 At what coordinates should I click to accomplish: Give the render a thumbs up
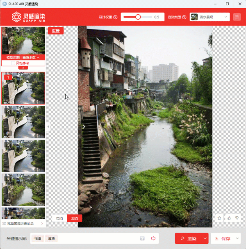tap(228, 218)
